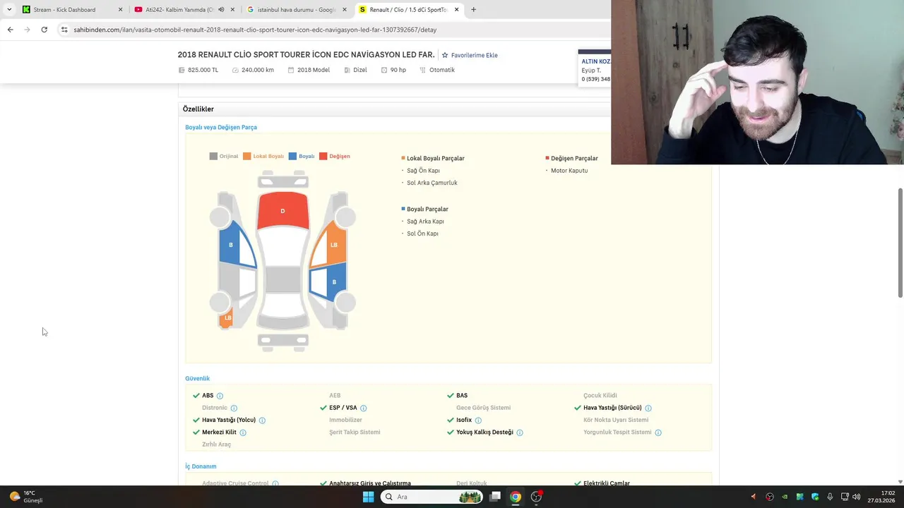Open the volume tray icon
This screenshot has height=508, width=904.
tap(857, 497)
